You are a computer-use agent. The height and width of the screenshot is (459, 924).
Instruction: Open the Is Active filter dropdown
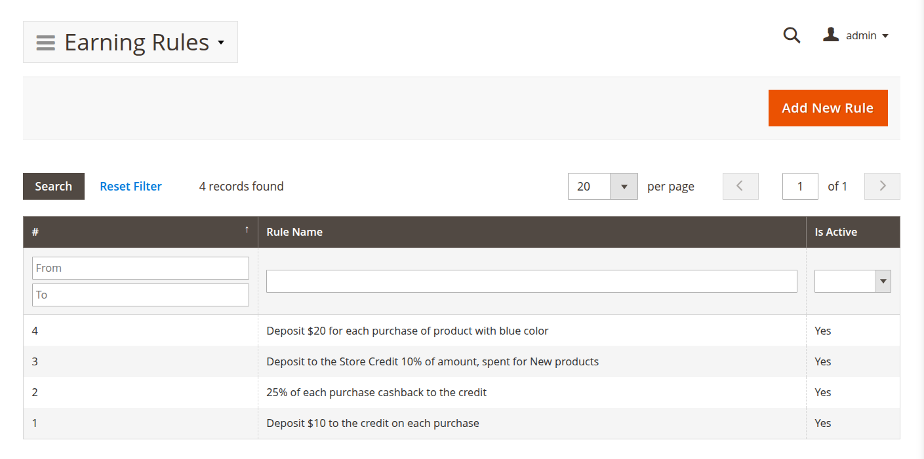click(883, 282)
